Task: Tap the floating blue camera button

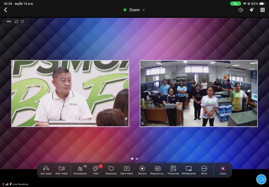Action: pyautogui.click(x=261, y=179)
